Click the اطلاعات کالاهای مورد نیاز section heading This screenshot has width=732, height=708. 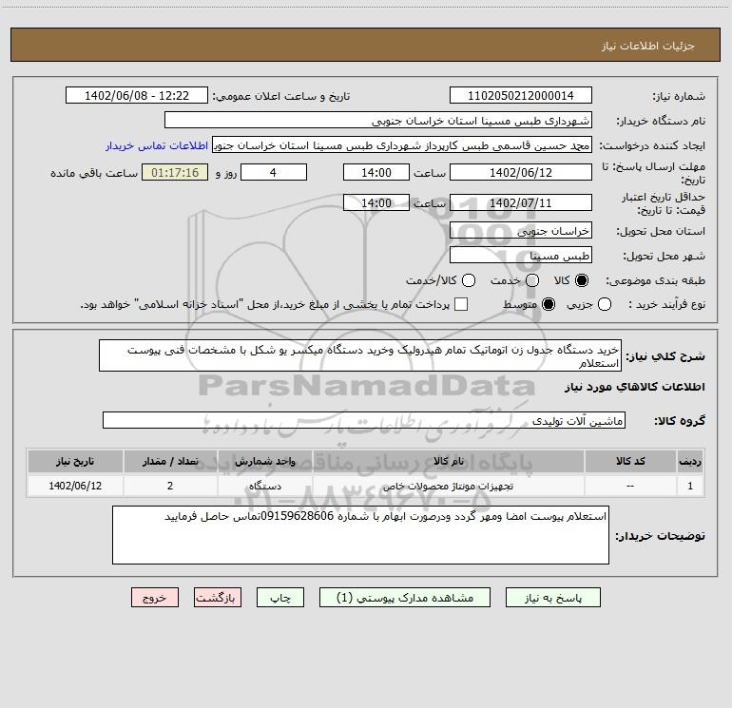pyautogui.click(x=634, y=387)
